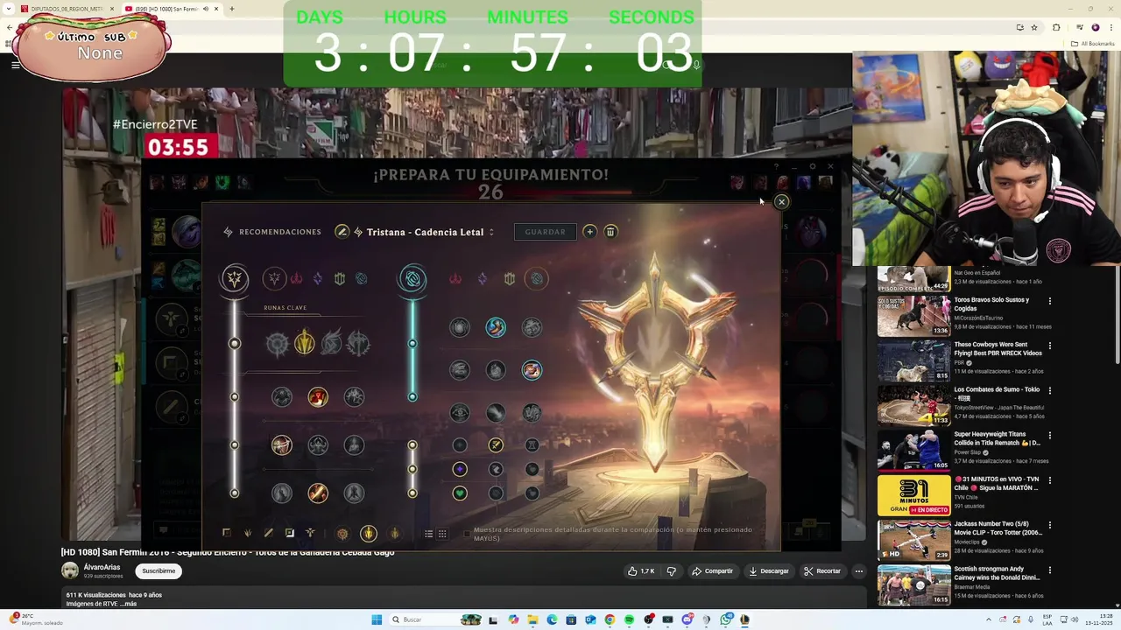The height and width of the screenshot is (630, 1121).
Task: Click the GUARDAR button to save runes
Action: (x=545, y=232)
